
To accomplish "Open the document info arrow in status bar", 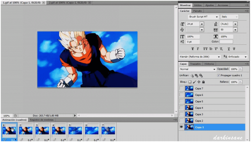I will (75, 115).
